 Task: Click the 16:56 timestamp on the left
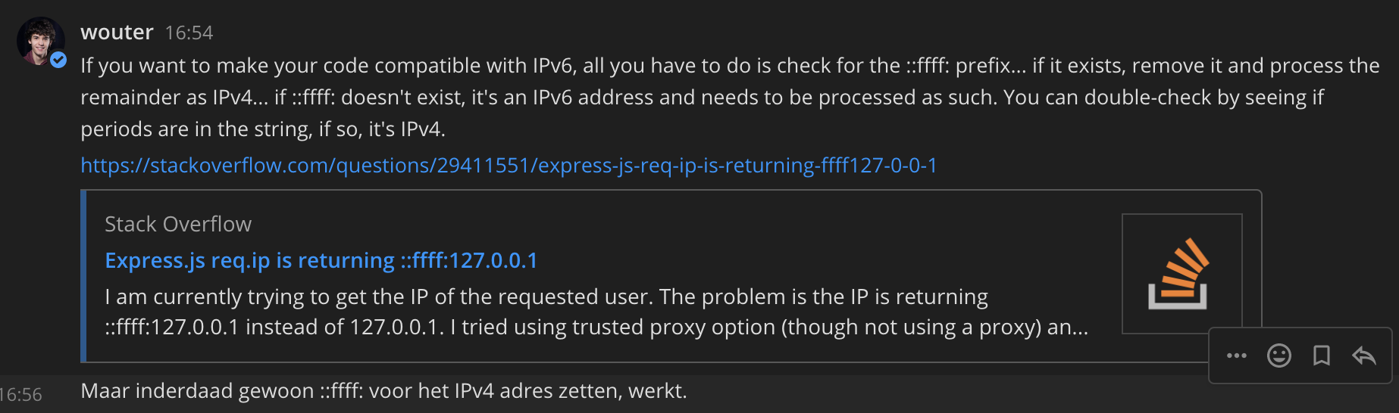pos(21,395)
